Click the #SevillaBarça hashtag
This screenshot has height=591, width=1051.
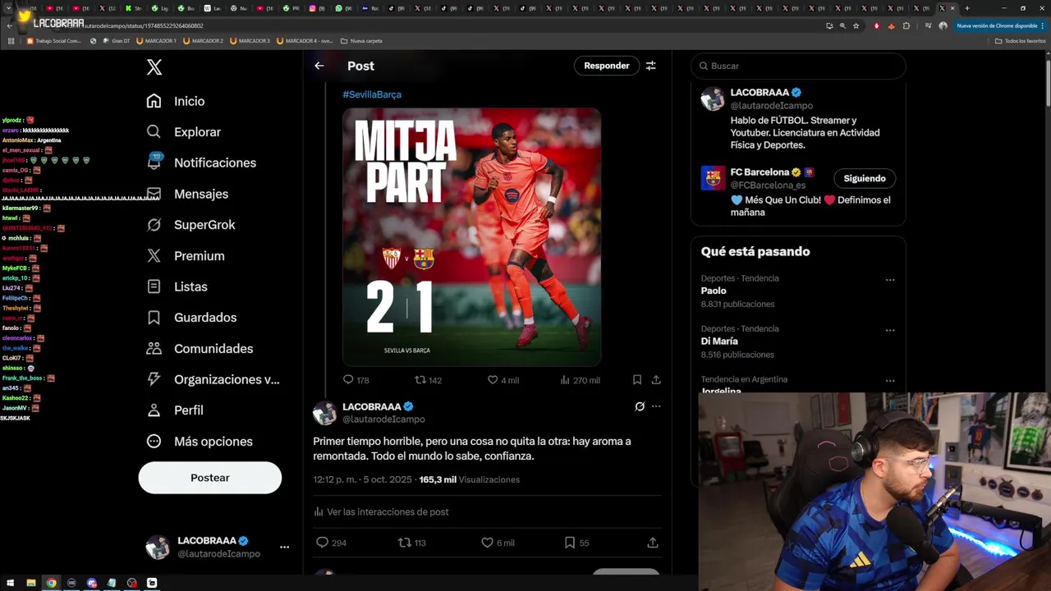372,94
